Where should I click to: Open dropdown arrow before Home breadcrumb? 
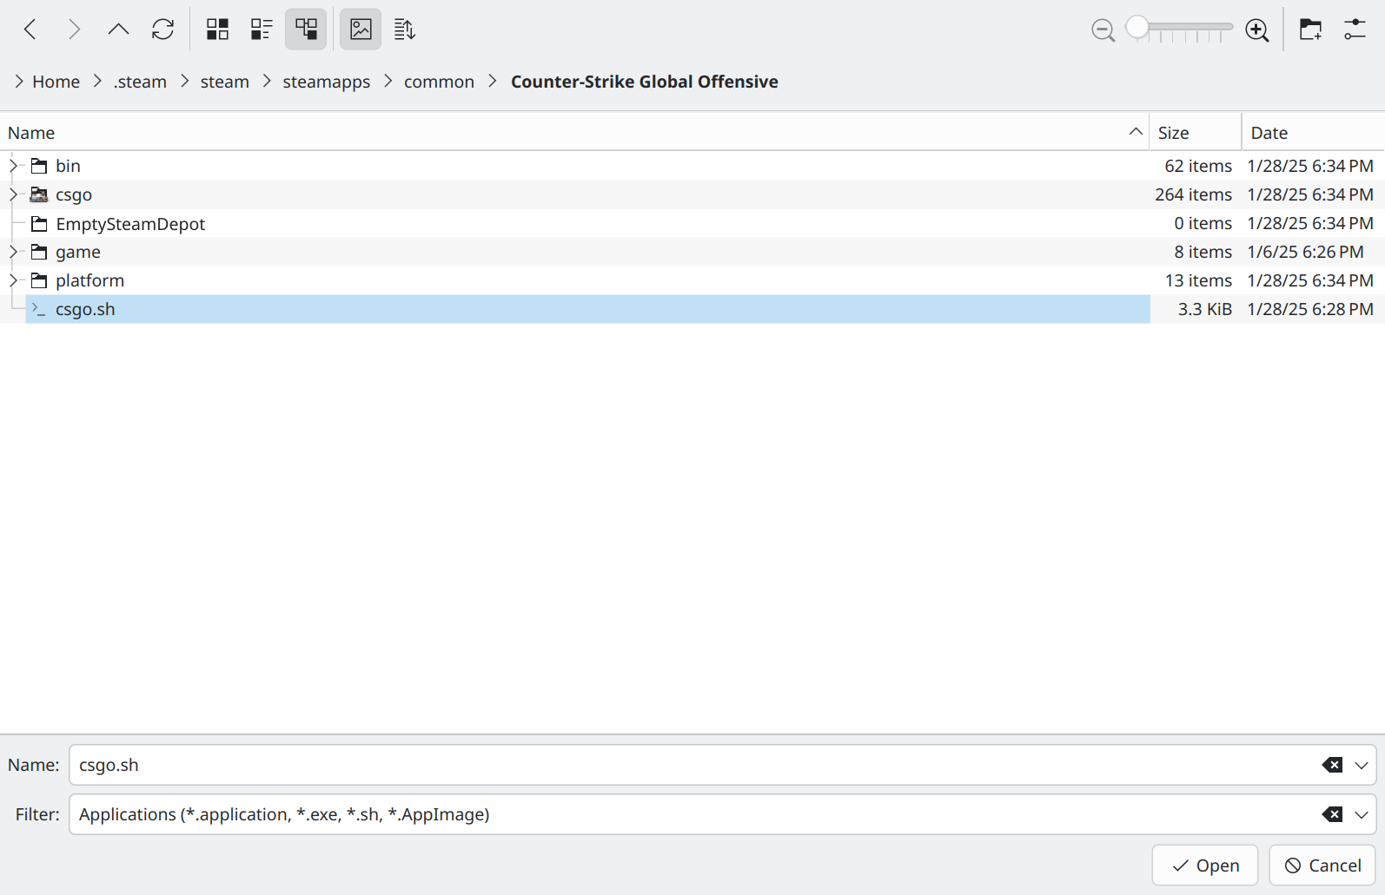pyautogui.click(x=19, y=82)
